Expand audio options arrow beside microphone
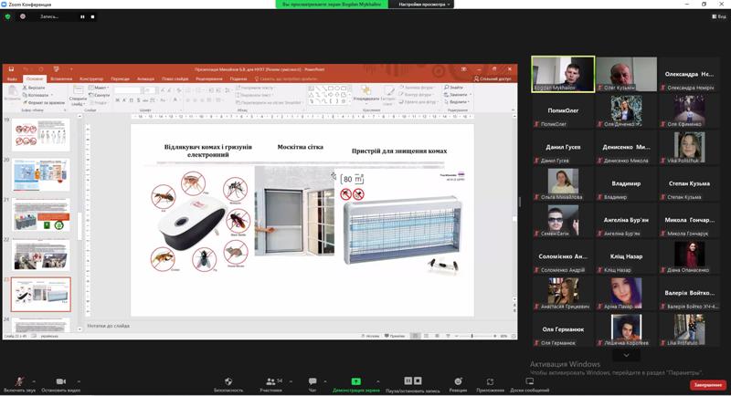Image resolution: width=731 pixels, height=396 pixels. pyautogui.click(x=34, y=380)
